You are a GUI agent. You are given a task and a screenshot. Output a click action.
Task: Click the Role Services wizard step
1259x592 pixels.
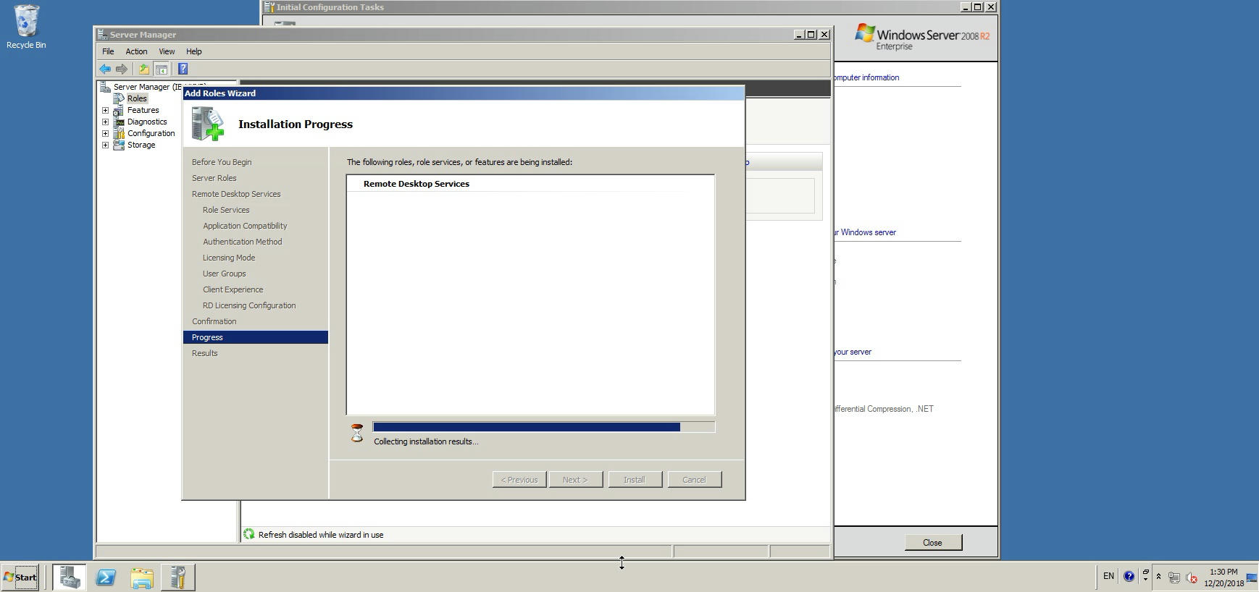click(x=226, y=210)
